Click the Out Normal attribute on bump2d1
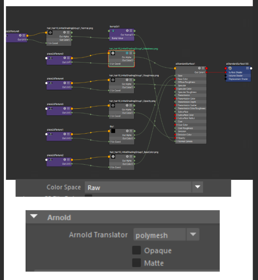 126,35
